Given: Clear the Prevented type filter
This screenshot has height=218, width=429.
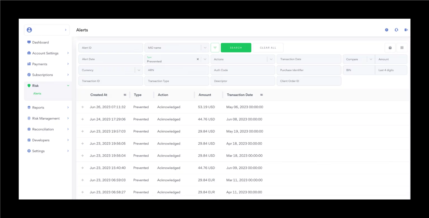Looking at the screenshot, I should [x=198, y=59].
